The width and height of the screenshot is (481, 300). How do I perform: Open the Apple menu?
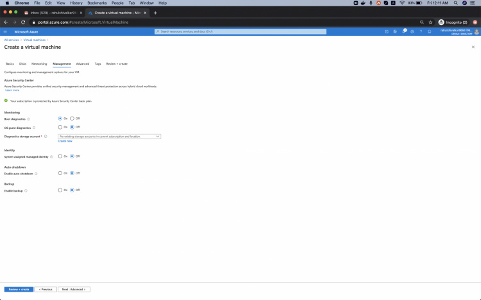coord(7,3)
